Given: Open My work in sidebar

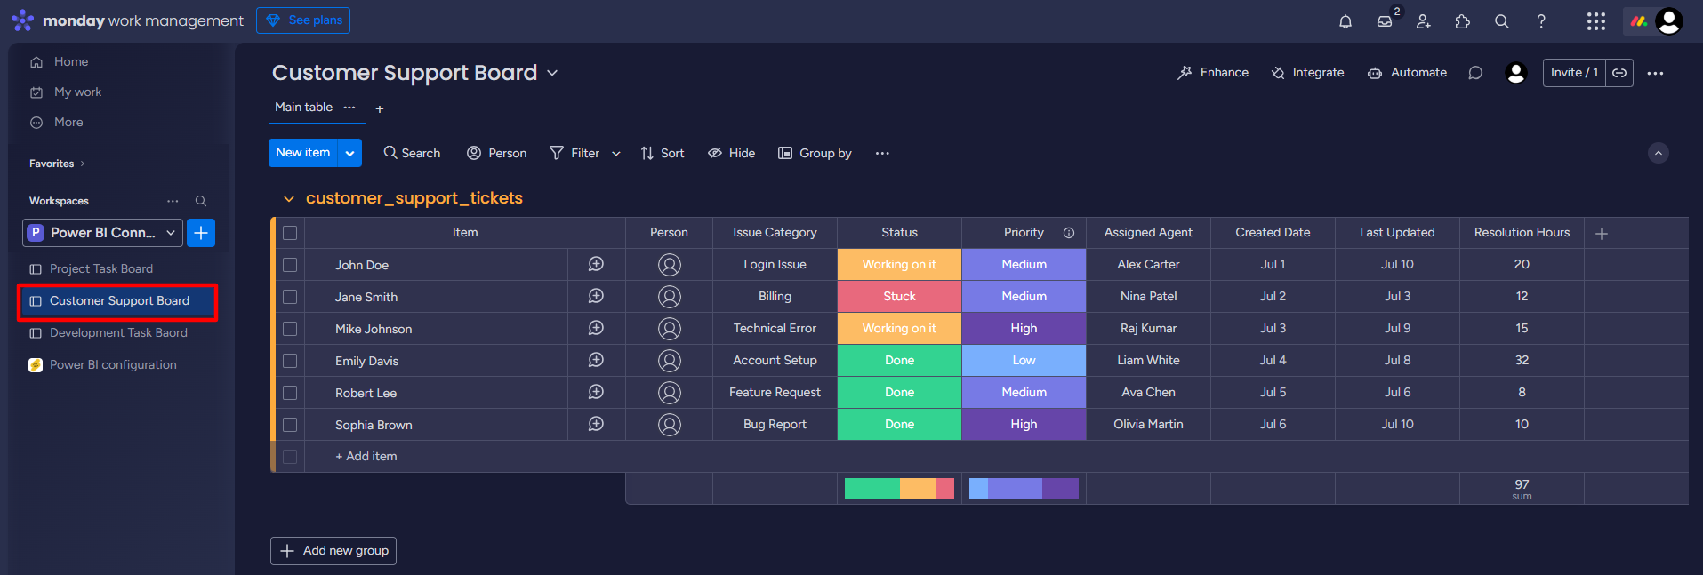Looking at the screenshot, I should click(66, 92).
